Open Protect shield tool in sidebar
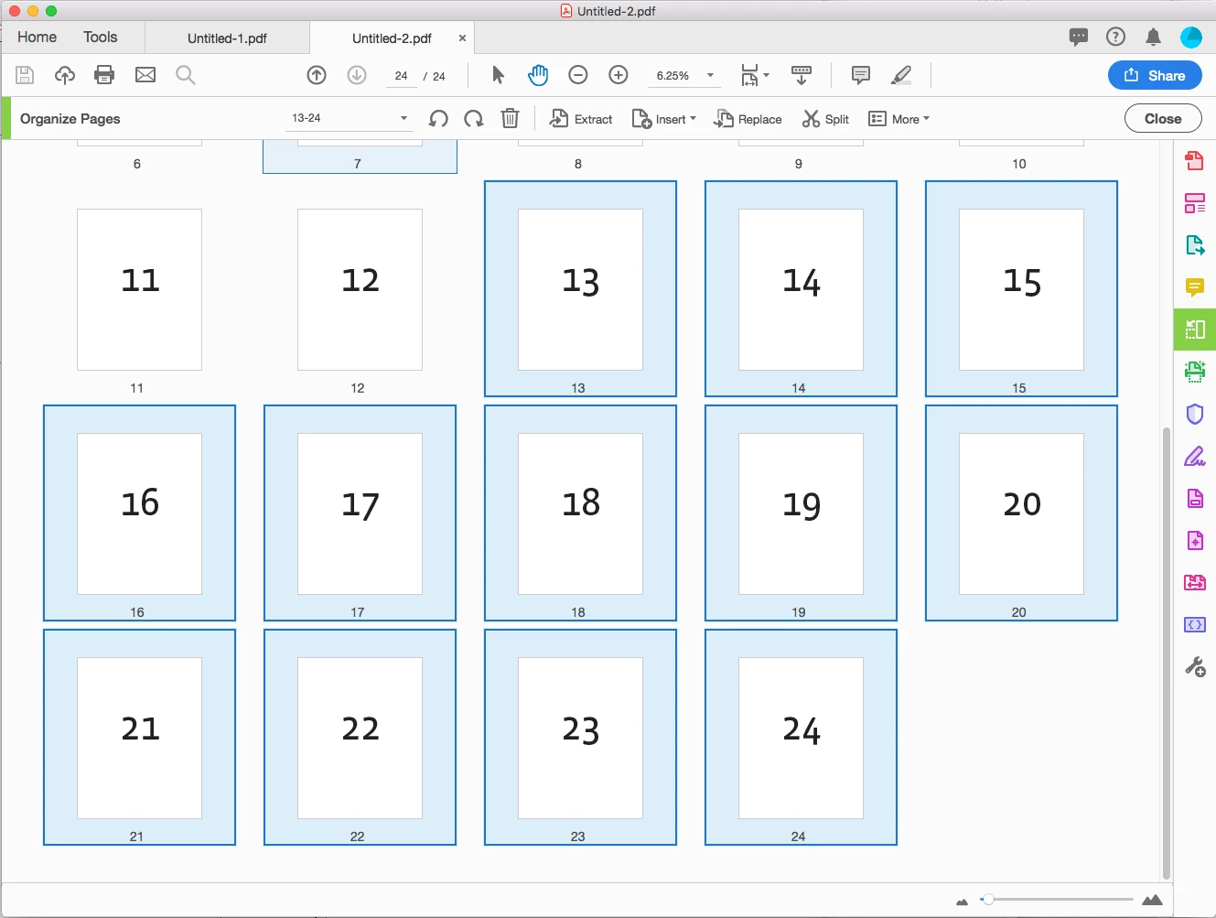Image resolution: width=1216 pixels, height=918 pixels. tap(1195, 414)
